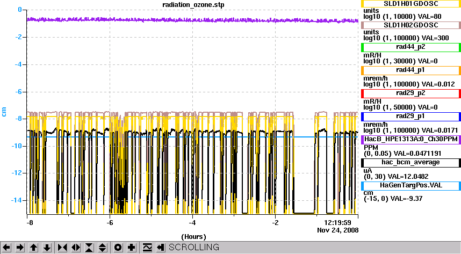Image resolution: width=461 pixels, height=254 pixels.
Task: Click the 0 y-axis tick label
Action: 20,10
